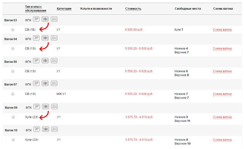Select the СВ (1Э) radio button in Вагон 07
The width and height of the screenshot is (244, 149).
[x=13, y=94]
